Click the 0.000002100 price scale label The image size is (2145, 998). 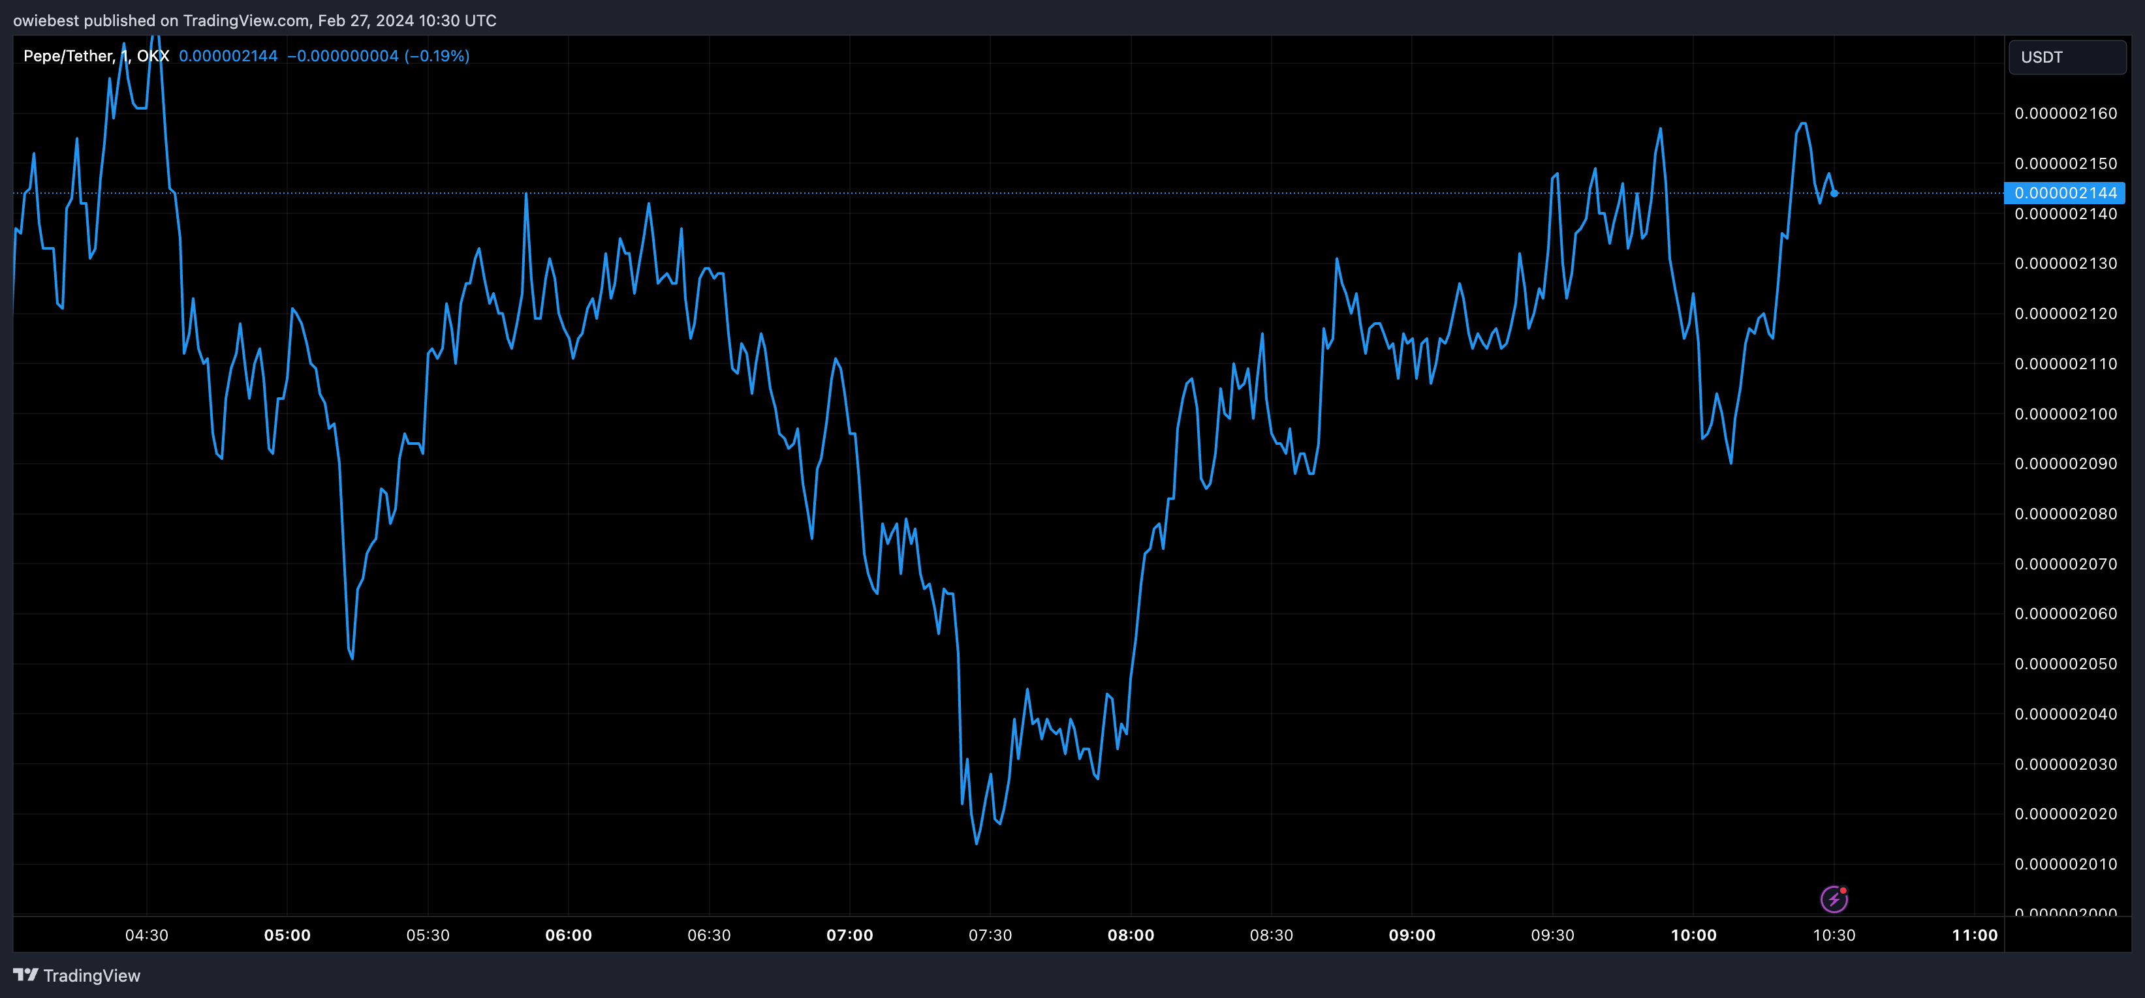pyautogui.click(x=2065, y=414)
